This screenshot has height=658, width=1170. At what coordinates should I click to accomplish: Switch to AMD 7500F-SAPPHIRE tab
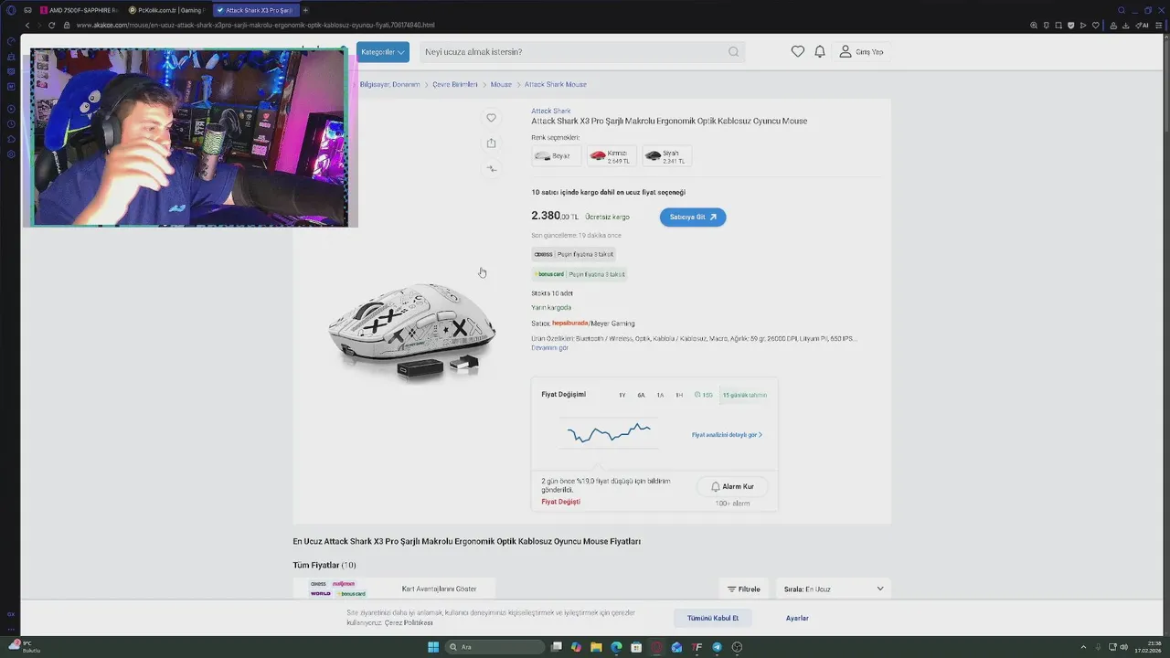tap(80, 10)
